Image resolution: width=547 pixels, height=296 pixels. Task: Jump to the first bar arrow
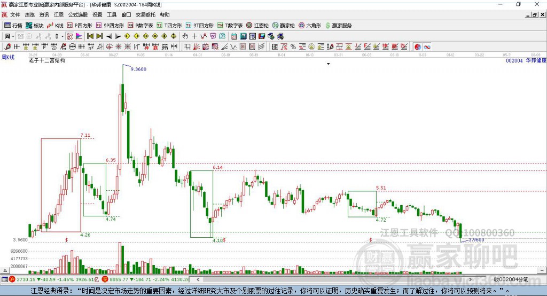[90, 36]
